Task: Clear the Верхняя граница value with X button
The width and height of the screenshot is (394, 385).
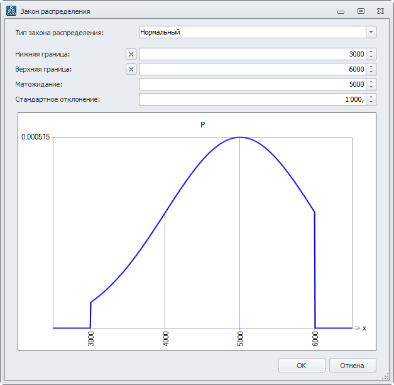Action: pyautogui.click(x=131, y=69)
